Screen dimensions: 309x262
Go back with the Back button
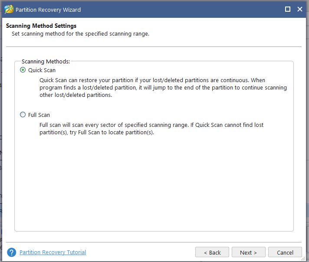click(212, 252)
